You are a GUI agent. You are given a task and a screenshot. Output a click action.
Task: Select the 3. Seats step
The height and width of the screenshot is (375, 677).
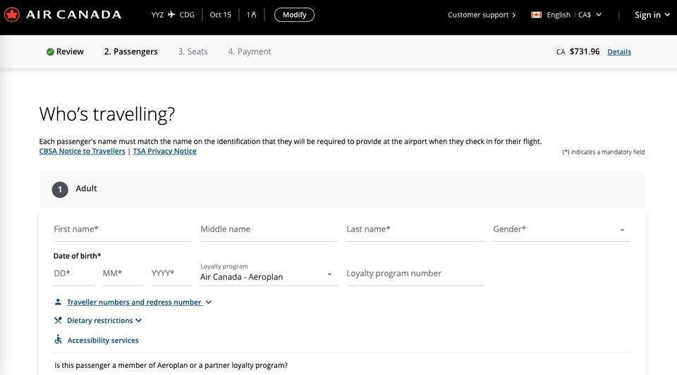193,51
